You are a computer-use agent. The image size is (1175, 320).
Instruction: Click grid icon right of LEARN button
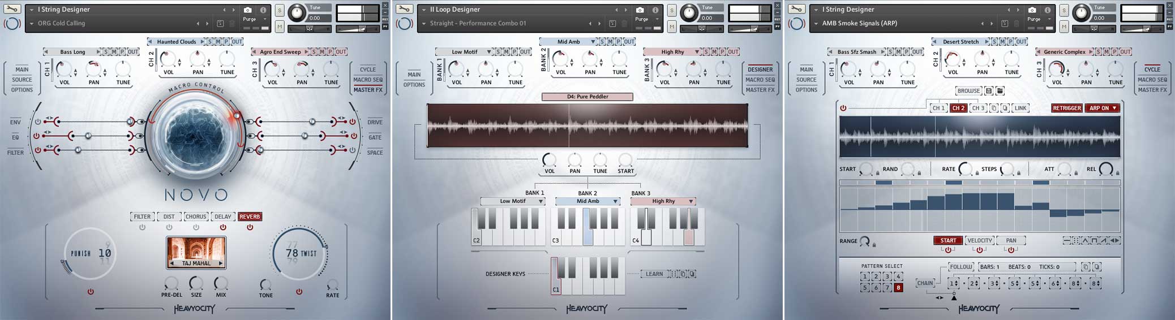(673, 274)
